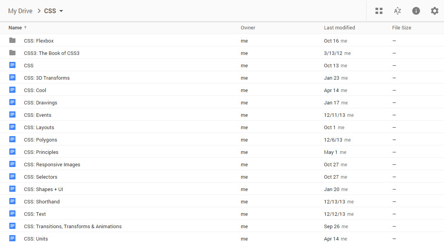Select the CSS: 3D Transforms file name

click(47, 78)
